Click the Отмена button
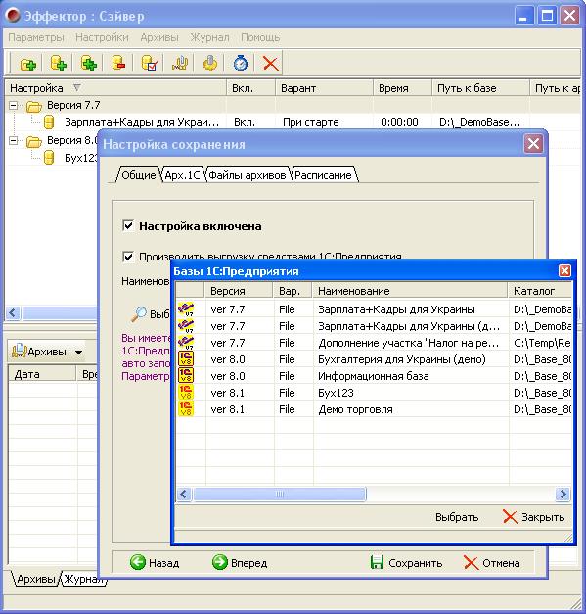Screen dimensions: 586x614 click(492, 563)
